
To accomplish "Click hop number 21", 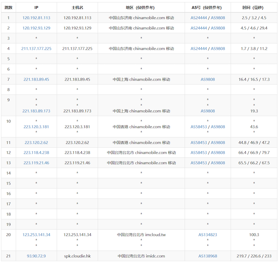I will coord(8,256).
